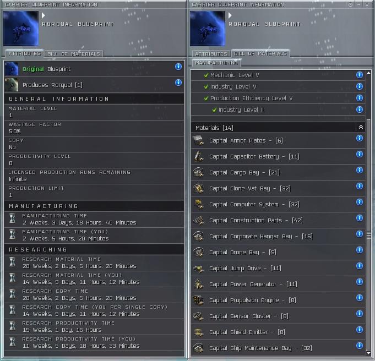
Task: Open info for Capital Armor Plates
Action: pyautogui.click(x=359, y=138)
